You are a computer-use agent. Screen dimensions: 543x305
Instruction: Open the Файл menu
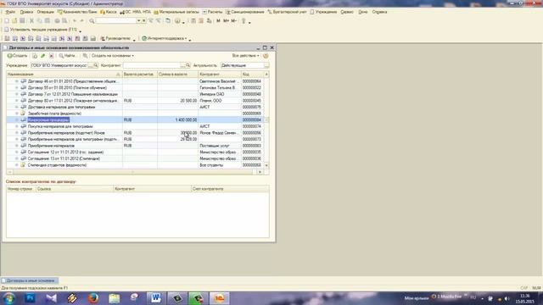10,12
